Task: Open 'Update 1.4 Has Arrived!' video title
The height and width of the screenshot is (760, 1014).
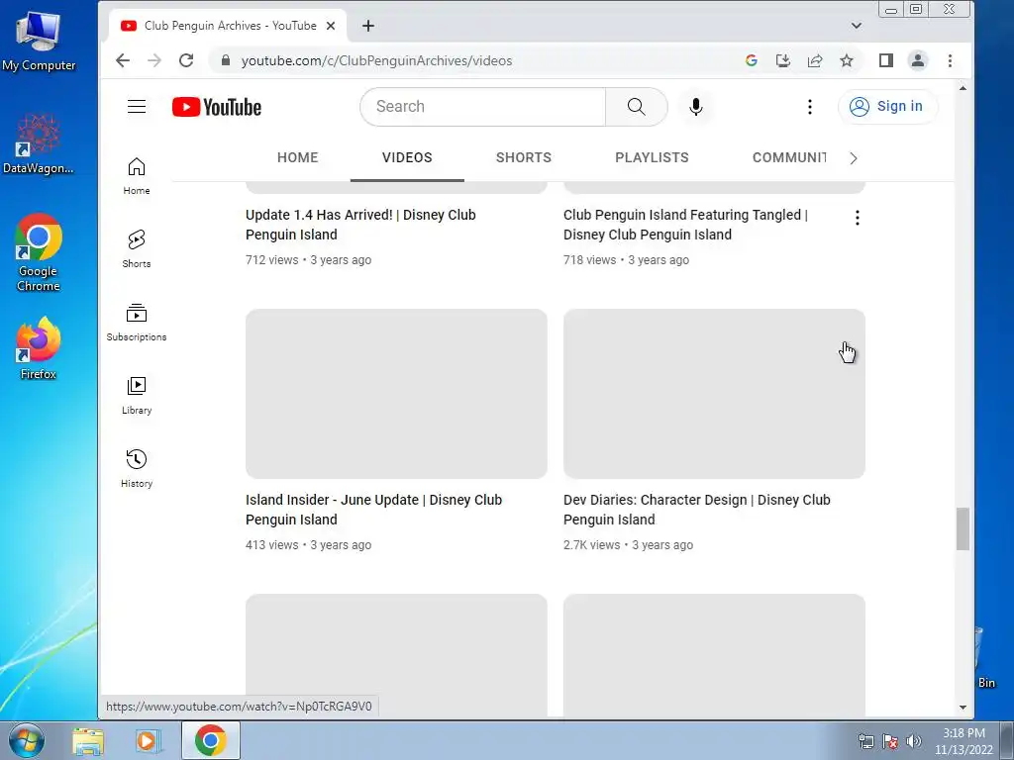Action: tap(360, 225)
